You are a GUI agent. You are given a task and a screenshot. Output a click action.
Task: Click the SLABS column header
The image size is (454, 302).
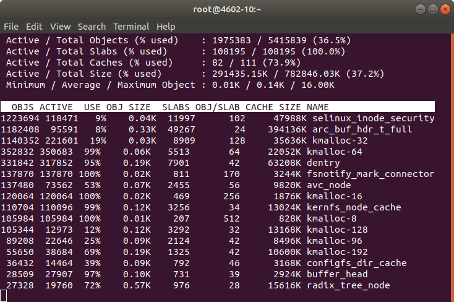click(x=176, y=107)
